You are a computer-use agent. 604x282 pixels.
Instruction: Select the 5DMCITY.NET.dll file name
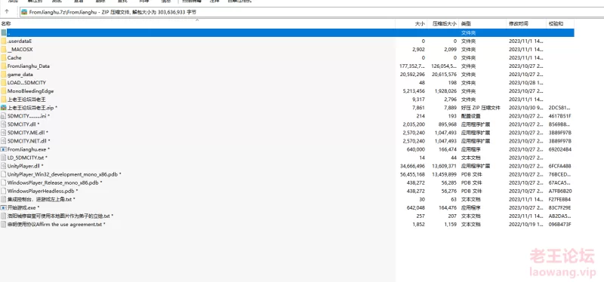point(29,141)
